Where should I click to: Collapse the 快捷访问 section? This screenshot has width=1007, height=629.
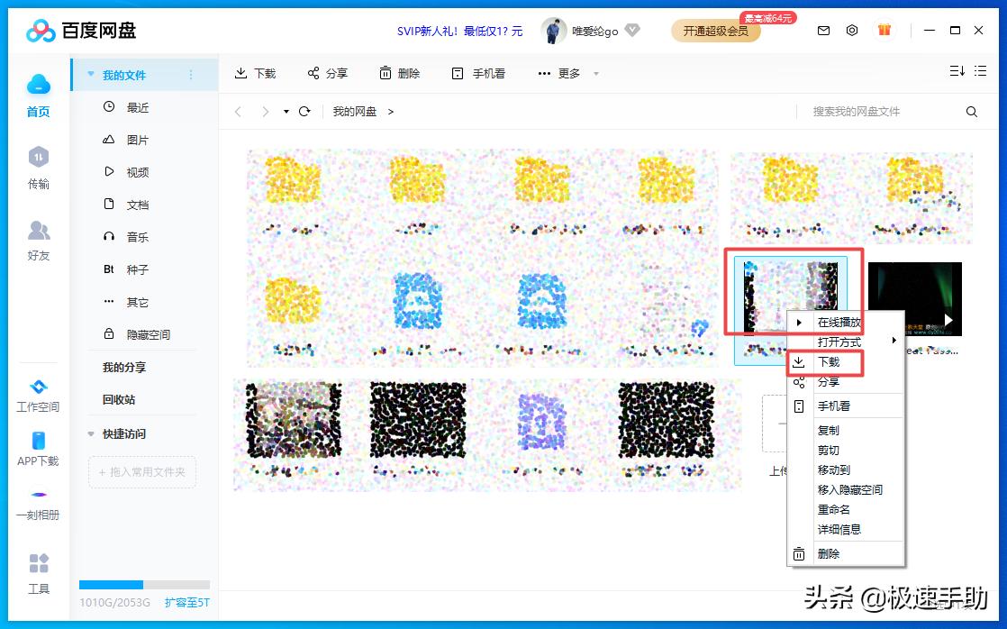click(91, 433)
